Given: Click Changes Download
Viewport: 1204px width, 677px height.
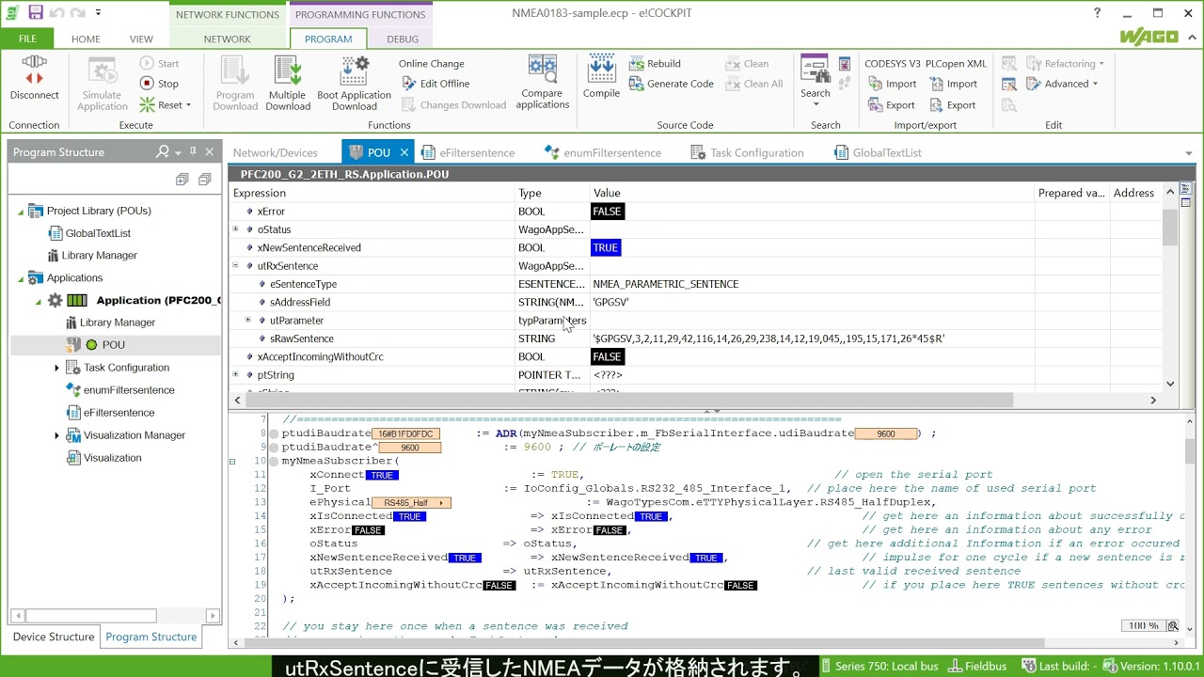Looking at the screenshot, I should click(453, 105).
